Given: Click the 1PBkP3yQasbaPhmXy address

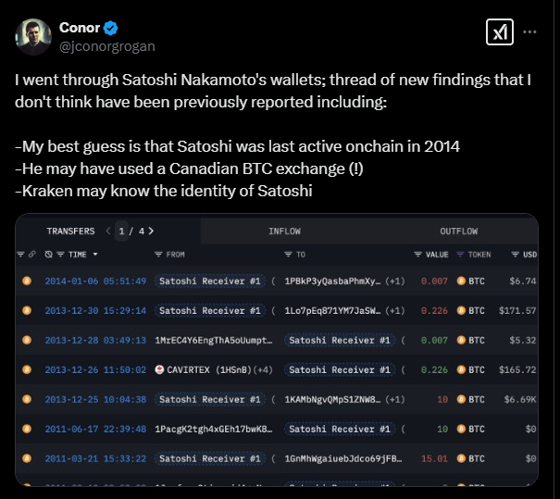Looking at the screenshot, I should [332, 281].
